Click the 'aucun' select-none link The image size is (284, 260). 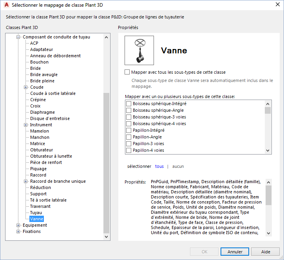tap(178, 166)
